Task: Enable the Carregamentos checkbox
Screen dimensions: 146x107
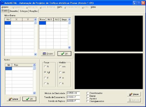Action: [x=88, y=101]
